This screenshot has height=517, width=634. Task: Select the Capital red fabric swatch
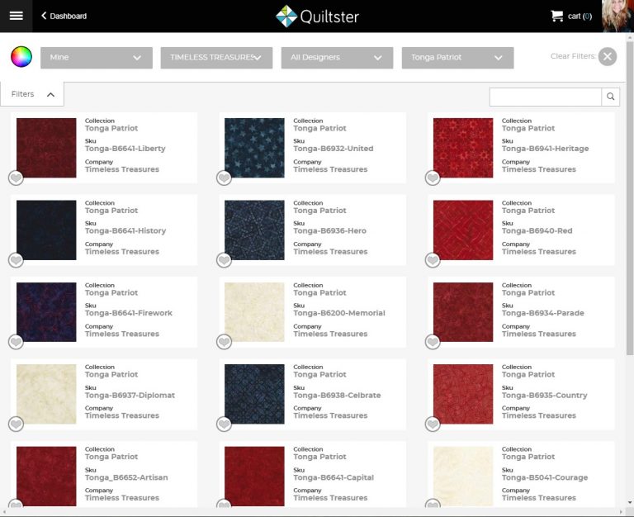tap(254, 477)
